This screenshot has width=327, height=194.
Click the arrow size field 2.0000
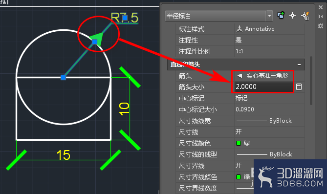tap(264, 87)
